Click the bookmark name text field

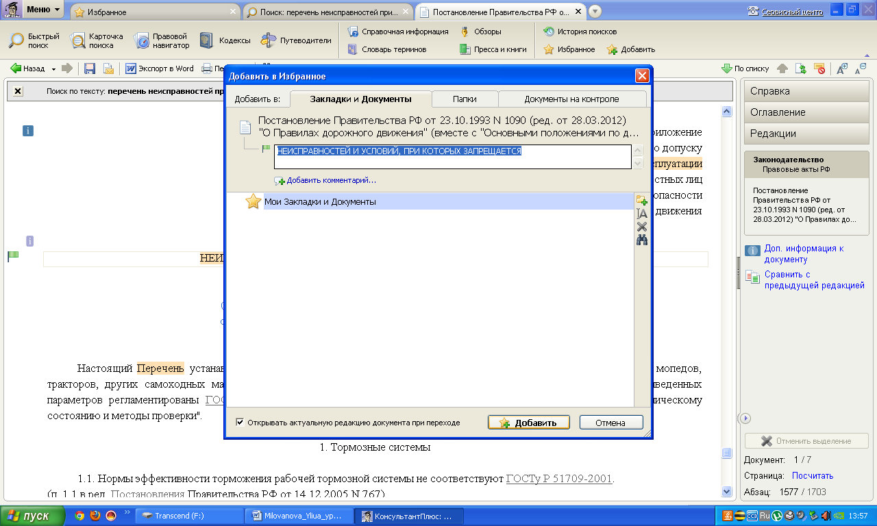tap(452, 157)
